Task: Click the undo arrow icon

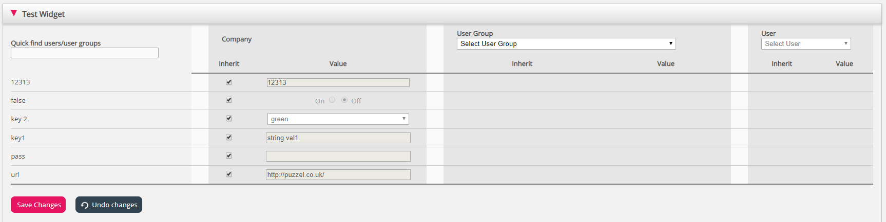Action: click(85, 205)
